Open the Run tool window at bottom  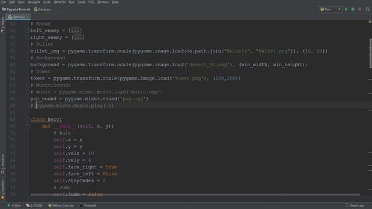click(14, 206)
